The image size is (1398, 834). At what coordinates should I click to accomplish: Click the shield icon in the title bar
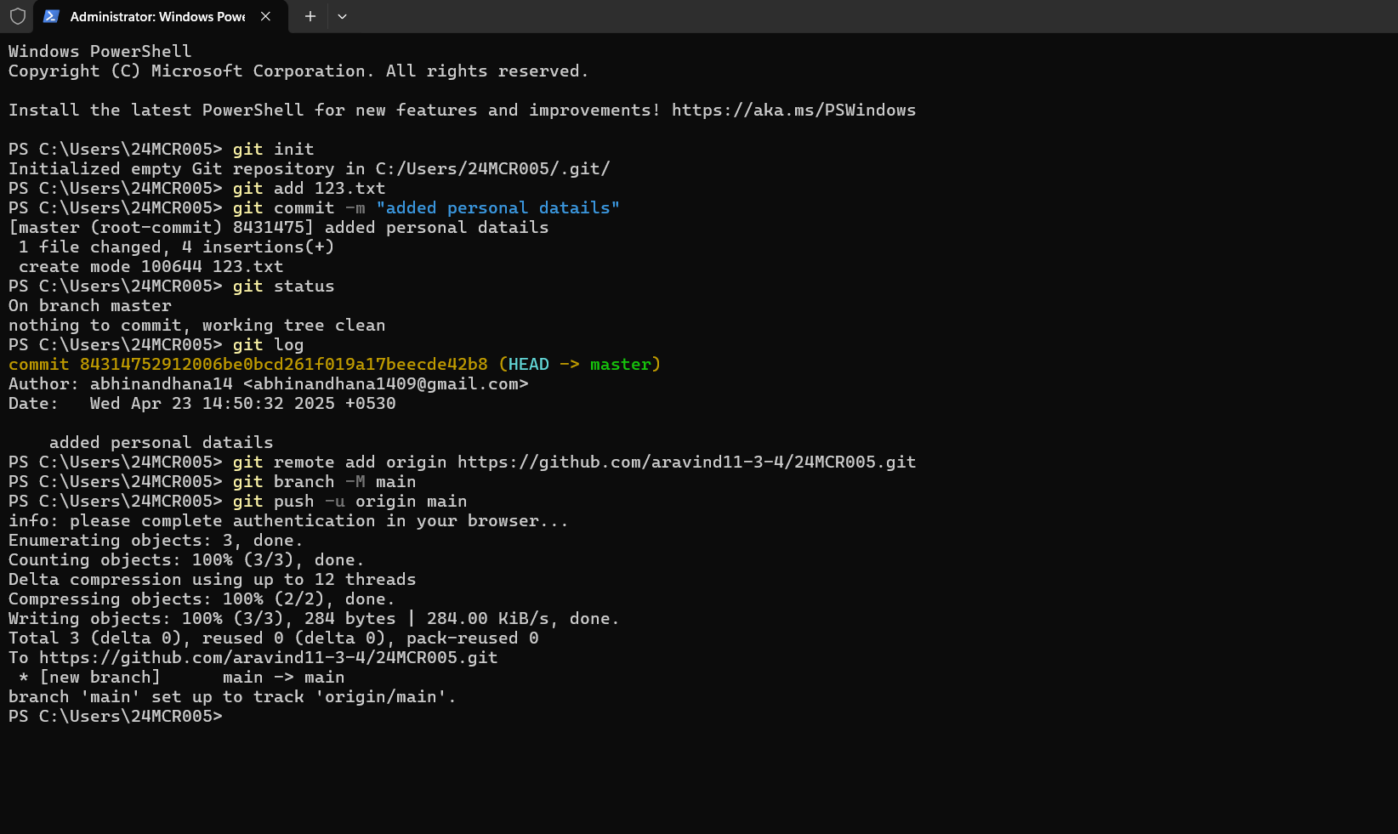pos(18,16)
